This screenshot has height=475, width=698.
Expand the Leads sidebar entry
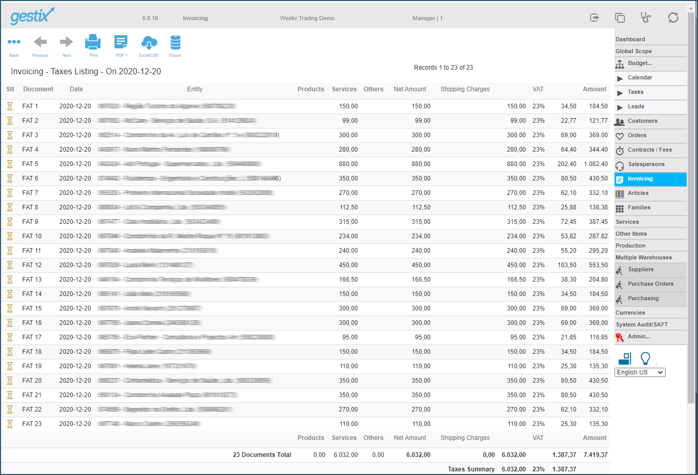[651, 107]
